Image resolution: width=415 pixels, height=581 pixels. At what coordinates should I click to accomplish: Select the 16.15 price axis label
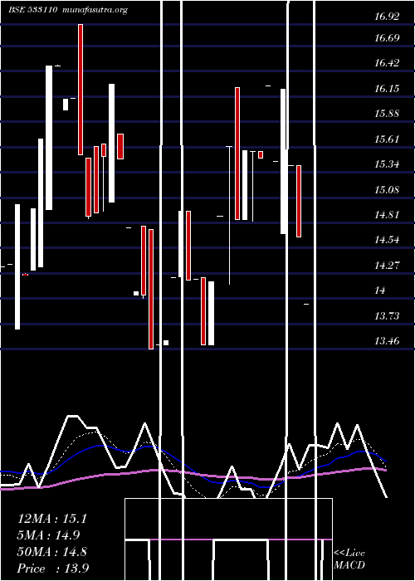click(387, 88)
